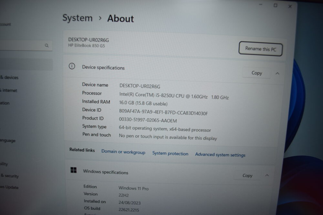323x215 pixels.
Task: Go back to System in breadcrumb
Action: point(78,18)
